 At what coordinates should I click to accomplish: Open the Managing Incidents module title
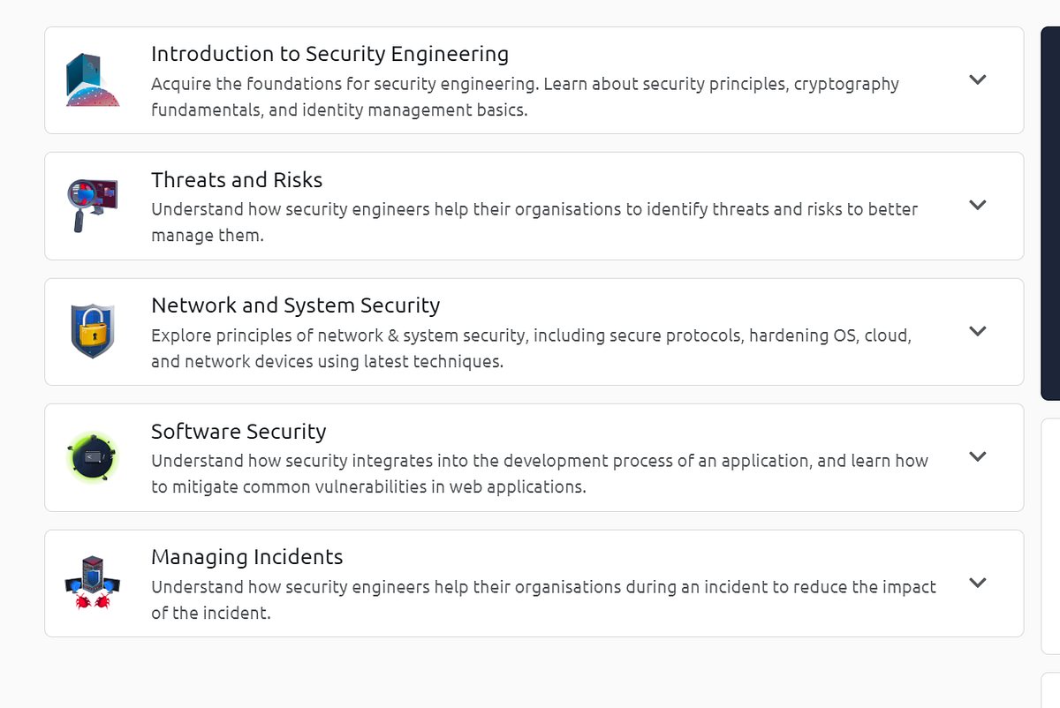247,557
